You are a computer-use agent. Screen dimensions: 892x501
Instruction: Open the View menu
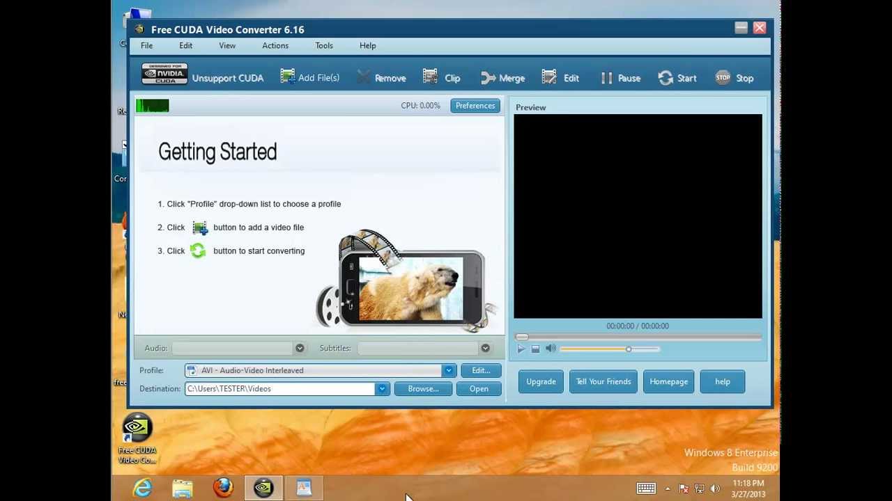[x=227, y=45]
